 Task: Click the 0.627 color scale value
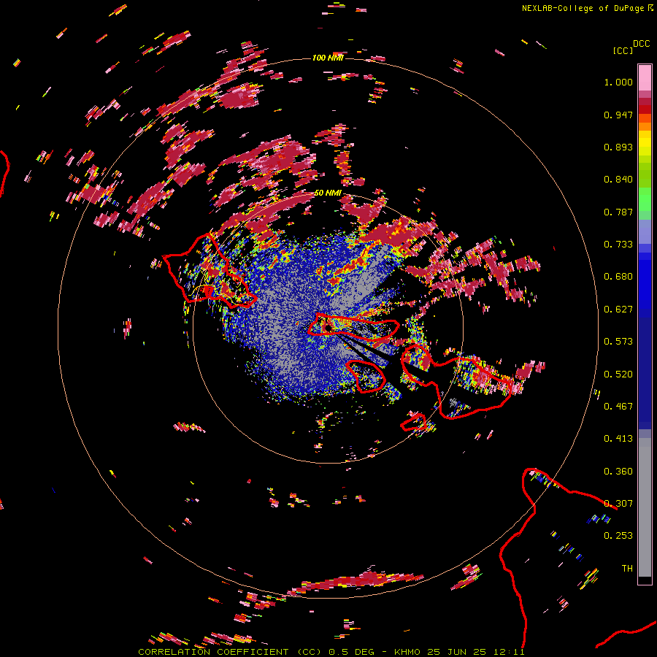(x=618, y=310)
